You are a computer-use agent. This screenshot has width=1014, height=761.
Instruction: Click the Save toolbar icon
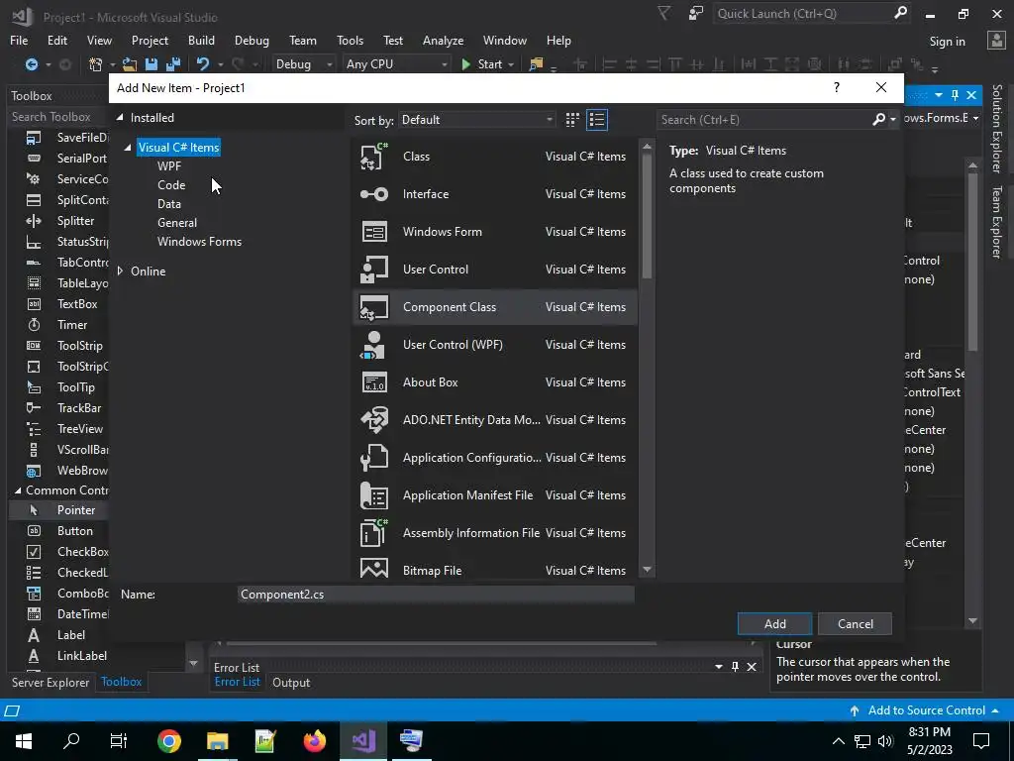(152, 64)
